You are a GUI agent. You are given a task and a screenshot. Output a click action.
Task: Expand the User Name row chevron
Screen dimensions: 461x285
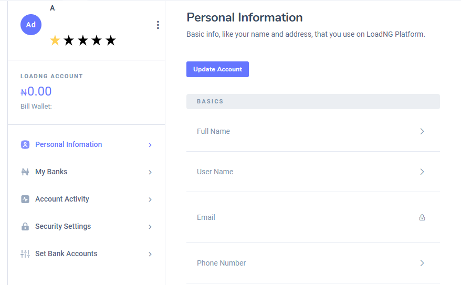422,172
